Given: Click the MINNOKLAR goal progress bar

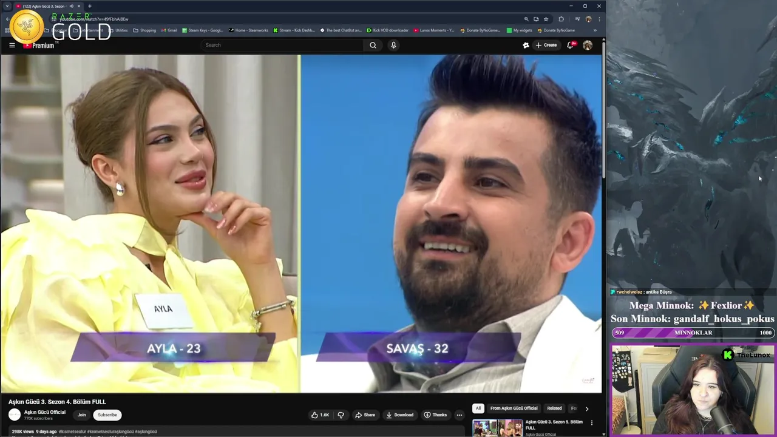Looking at the screenshot, I should coord(693,333).
